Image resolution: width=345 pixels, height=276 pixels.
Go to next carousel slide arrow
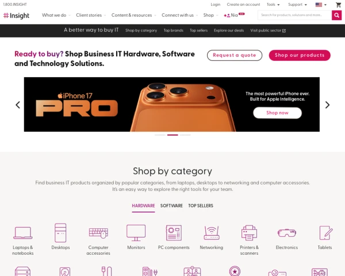(327, 105)
